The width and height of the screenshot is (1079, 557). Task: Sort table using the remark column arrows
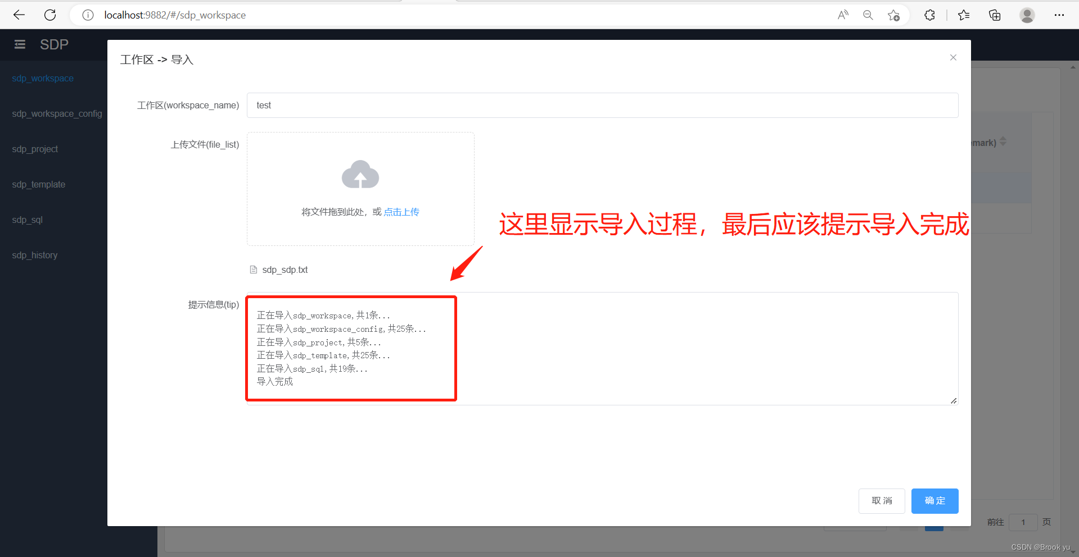click(1003, 142)
